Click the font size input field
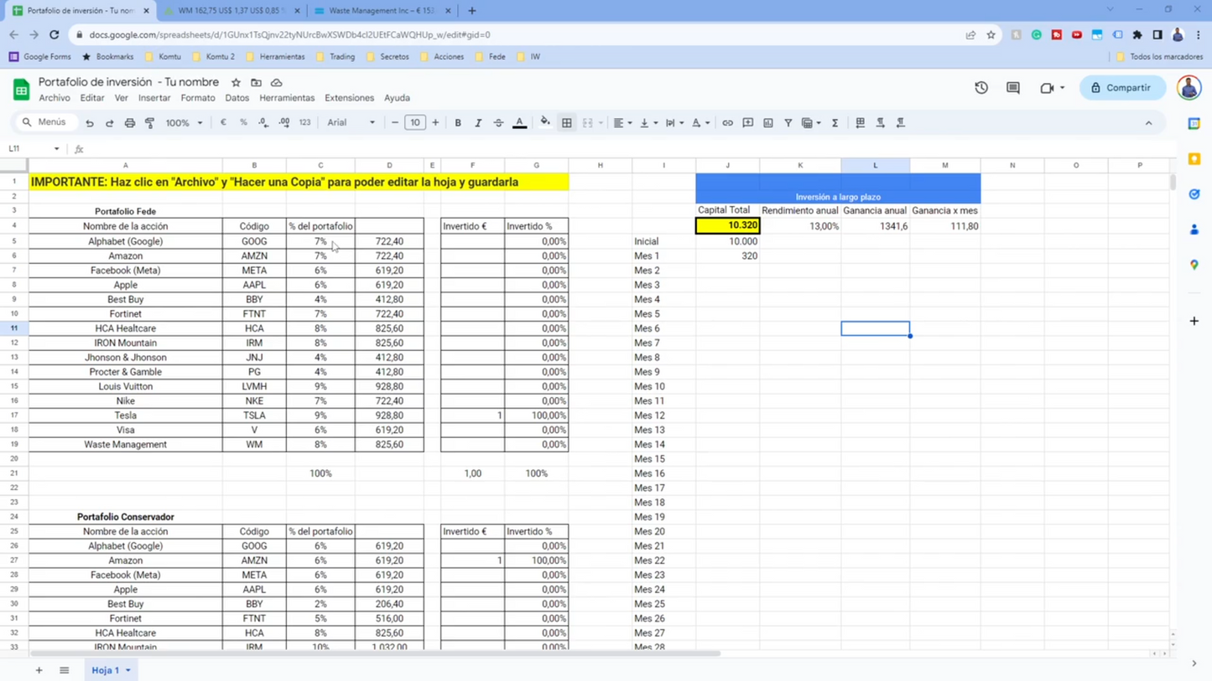 tap(415, 122)
